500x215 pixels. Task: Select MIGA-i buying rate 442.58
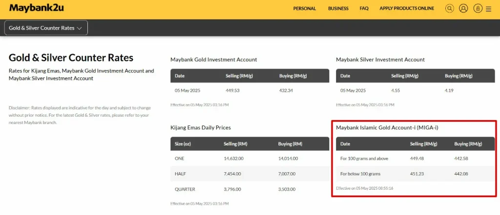[x=461, y=159]
